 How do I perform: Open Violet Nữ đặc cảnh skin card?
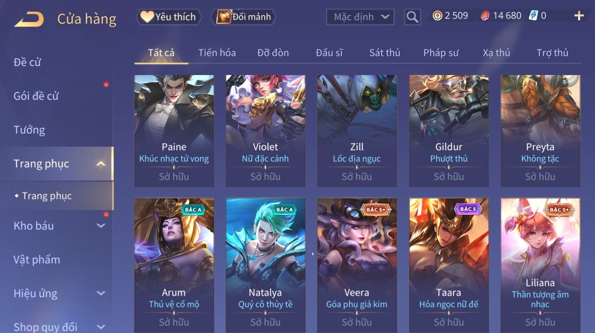[x=265, y=131]
